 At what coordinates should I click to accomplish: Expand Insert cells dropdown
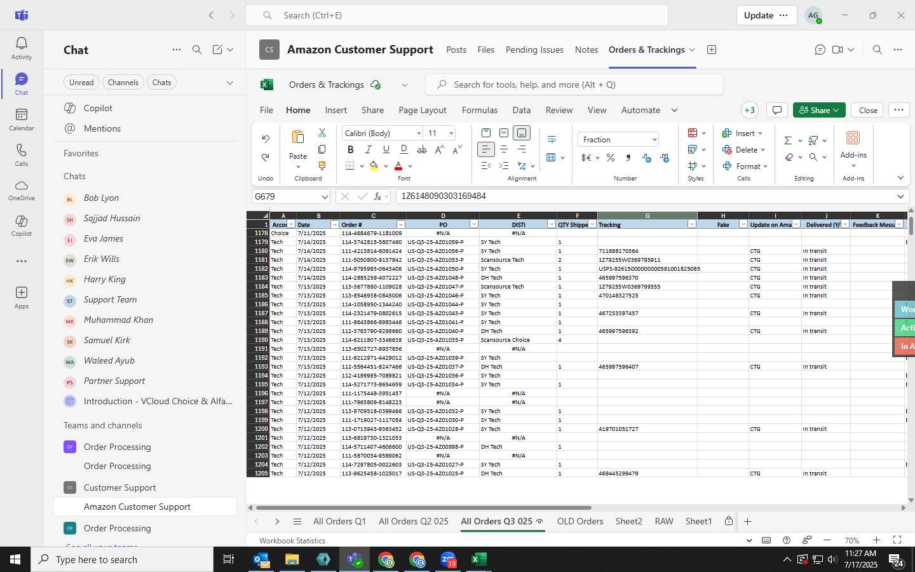tap(760, 133)
